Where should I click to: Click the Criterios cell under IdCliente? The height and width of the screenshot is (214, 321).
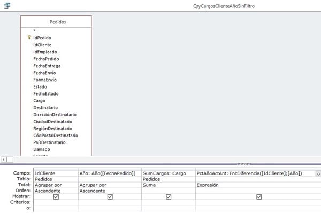click(x=56, y=202)
